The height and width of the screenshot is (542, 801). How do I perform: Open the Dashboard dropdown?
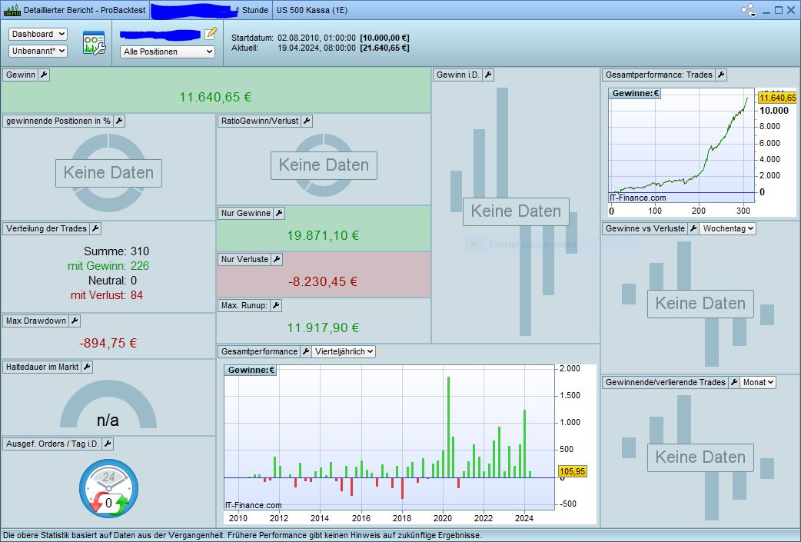point(38,35)
